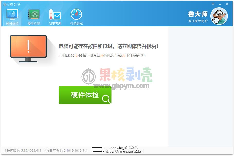The height and width of the screenshot is (156, 234).
Task: Switch to the 硬件检测 tab
Action: pos(34,17)
